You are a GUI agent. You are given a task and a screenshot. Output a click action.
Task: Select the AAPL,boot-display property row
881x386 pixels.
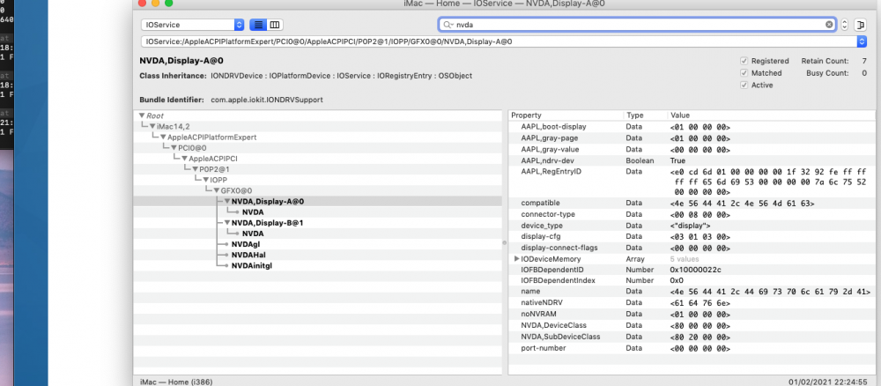pyautogui.click(x=692, y=127)
